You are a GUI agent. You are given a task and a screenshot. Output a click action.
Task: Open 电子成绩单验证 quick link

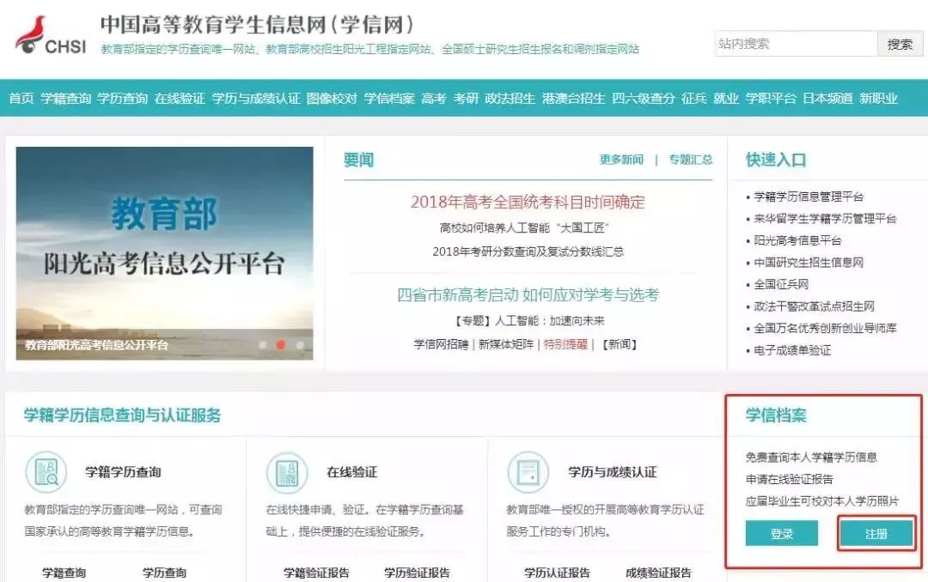pyautogui.click(x=792, y=351)
